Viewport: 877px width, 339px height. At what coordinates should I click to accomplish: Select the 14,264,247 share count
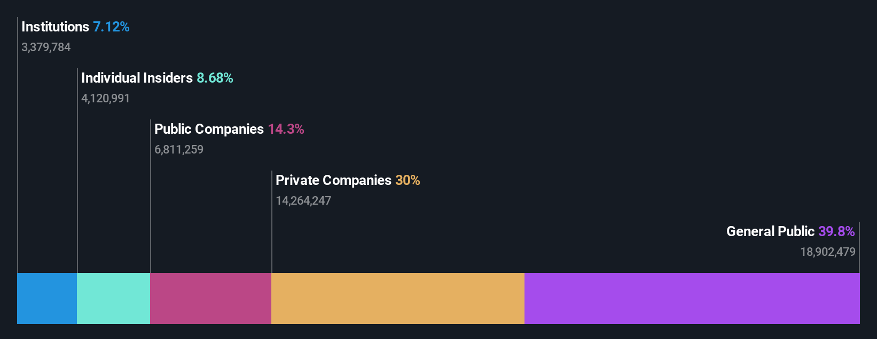(x=303, y=201)
